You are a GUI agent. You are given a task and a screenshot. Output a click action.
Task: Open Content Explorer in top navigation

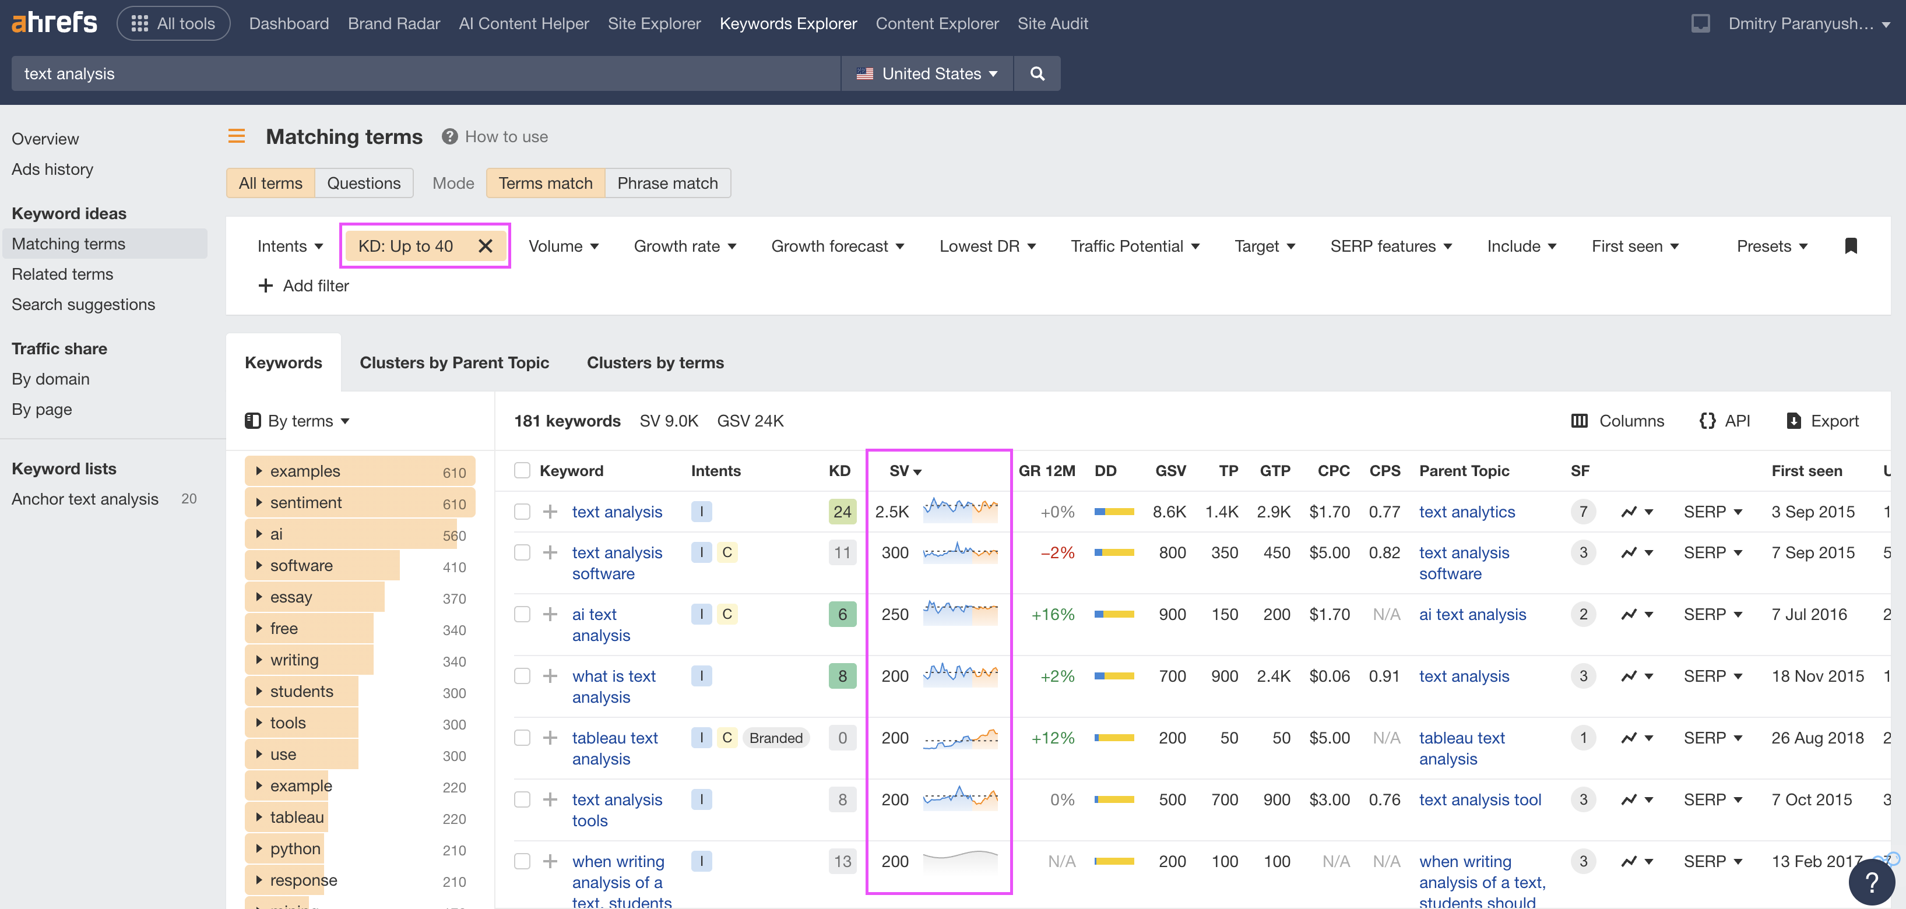[x=937, y=24]
